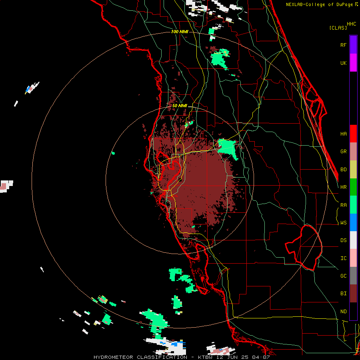
Task: Click the HA red legend swatch
Action: pos(353,134)
